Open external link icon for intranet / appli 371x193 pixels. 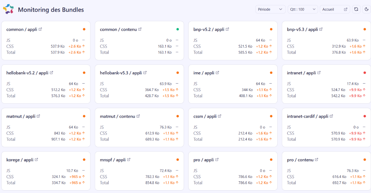coord(319,73)
